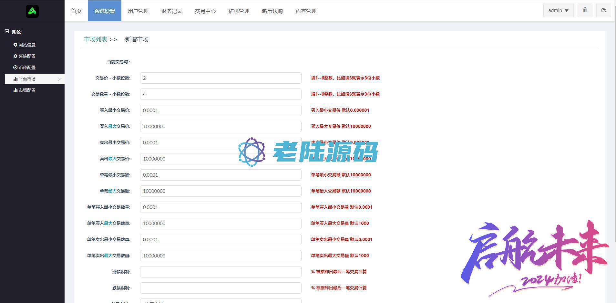Viewport: 616px width, 303px height.
Task: Click the trash icon in top bar
Action: [585, 10]
